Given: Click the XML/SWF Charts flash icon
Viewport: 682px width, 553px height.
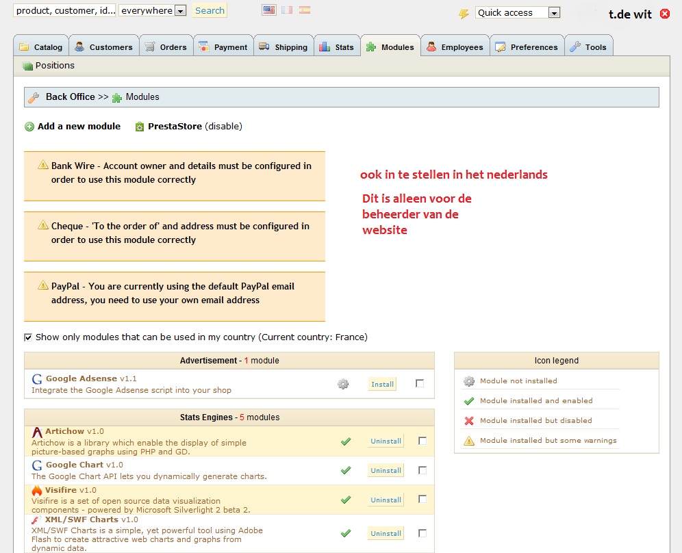Looking at the screenshot, I should point(36,519).
